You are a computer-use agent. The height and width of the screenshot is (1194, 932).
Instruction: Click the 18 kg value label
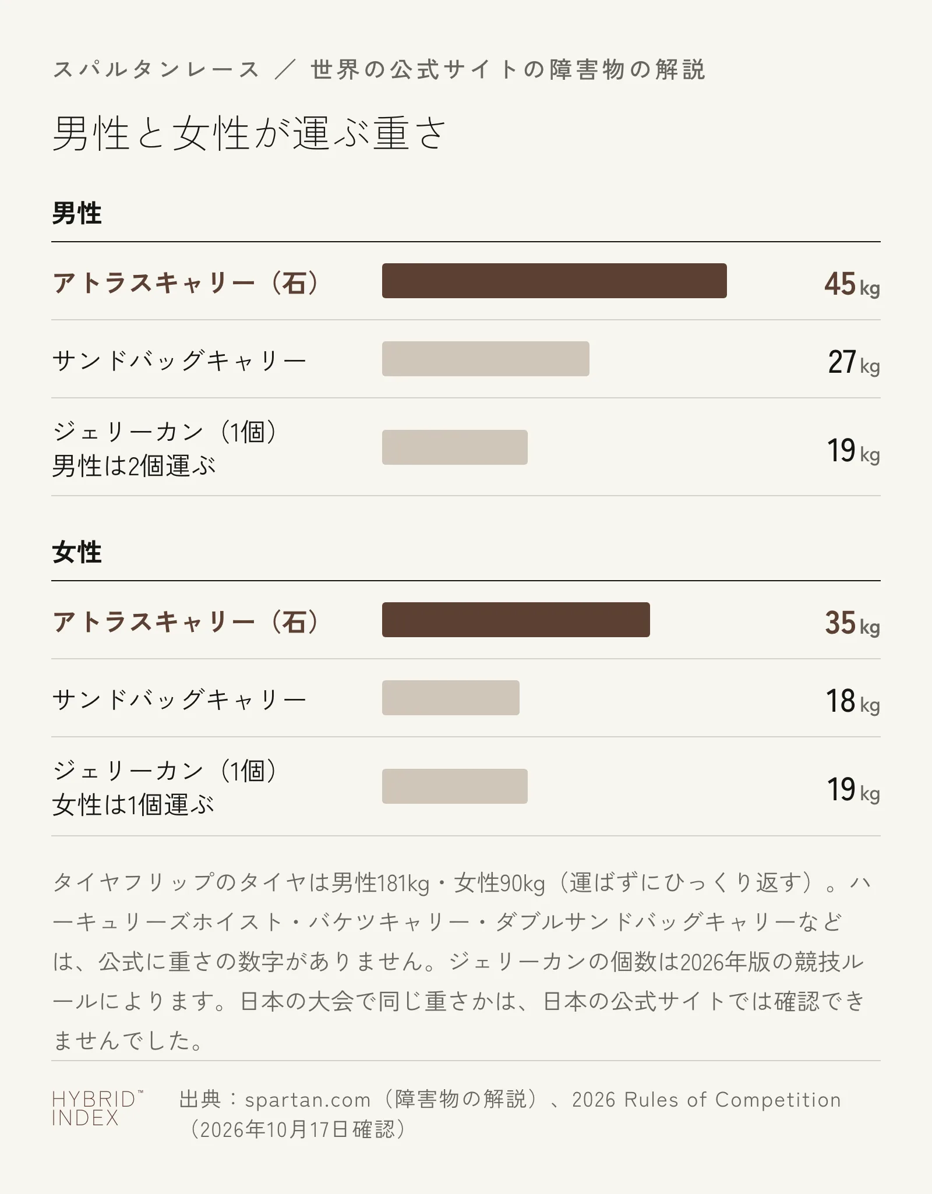tap(853, 701)
